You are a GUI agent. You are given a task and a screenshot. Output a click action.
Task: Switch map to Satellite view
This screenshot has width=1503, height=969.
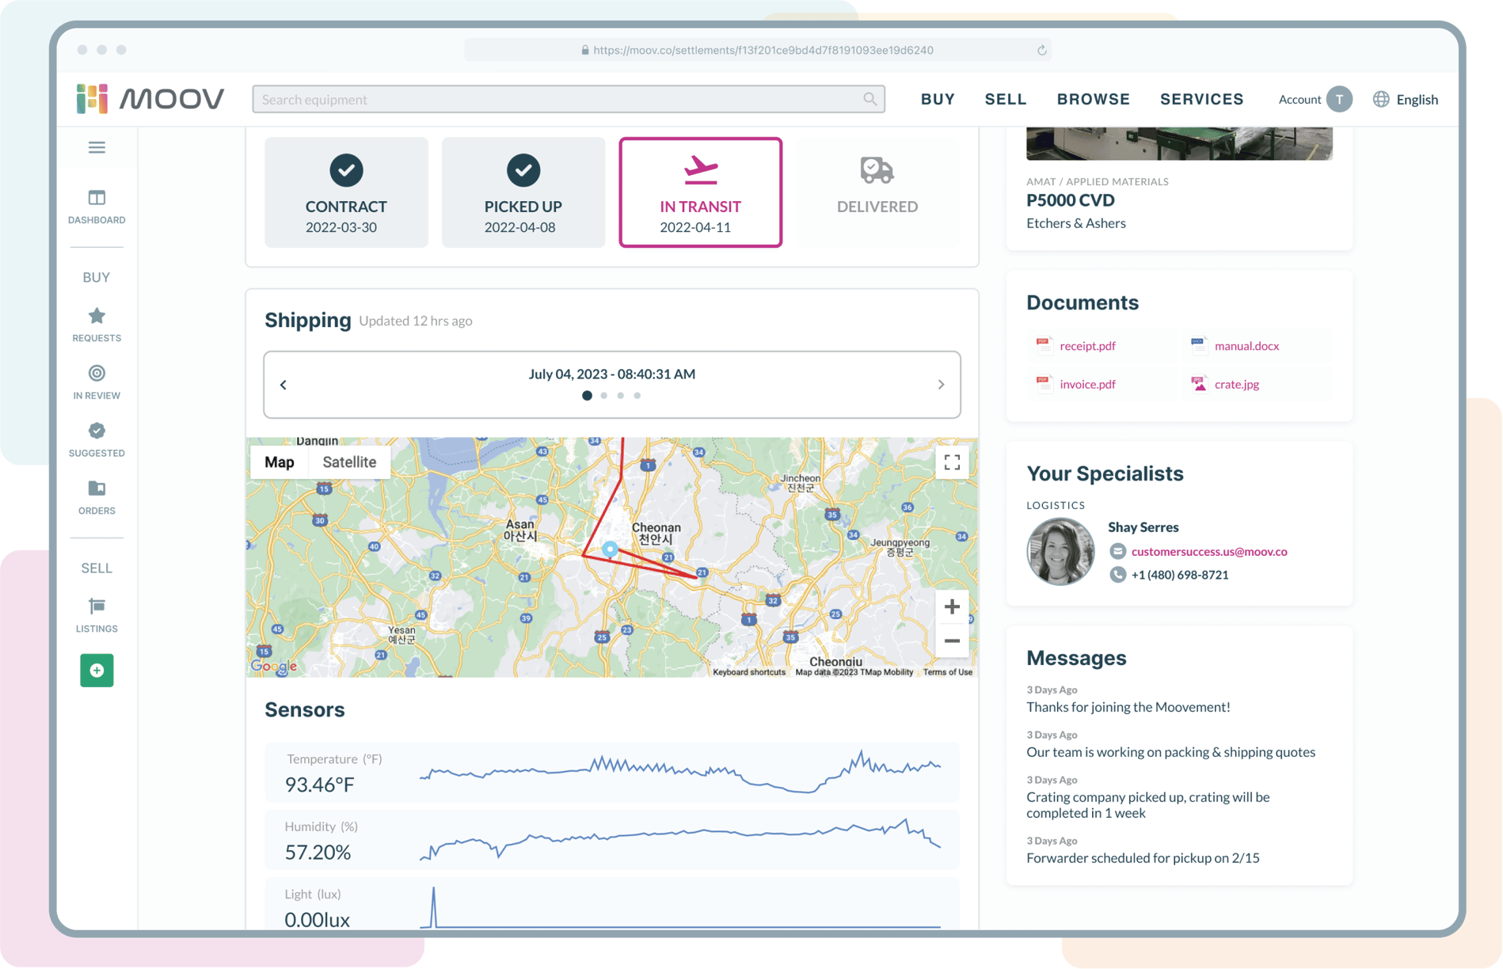[x=349, y=462]
